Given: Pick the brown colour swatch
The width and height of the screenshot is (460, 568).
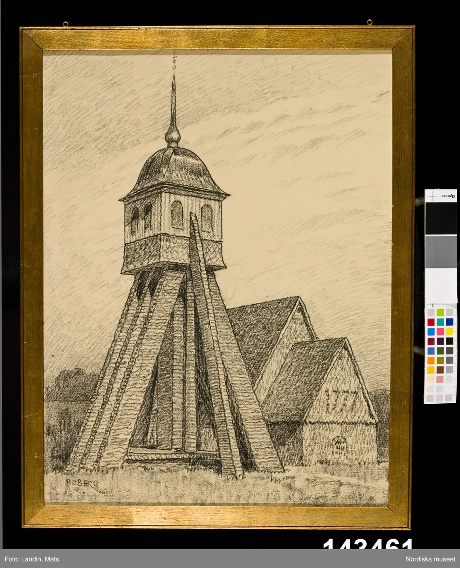Looking at the screenshot, I should pos(440,370).
